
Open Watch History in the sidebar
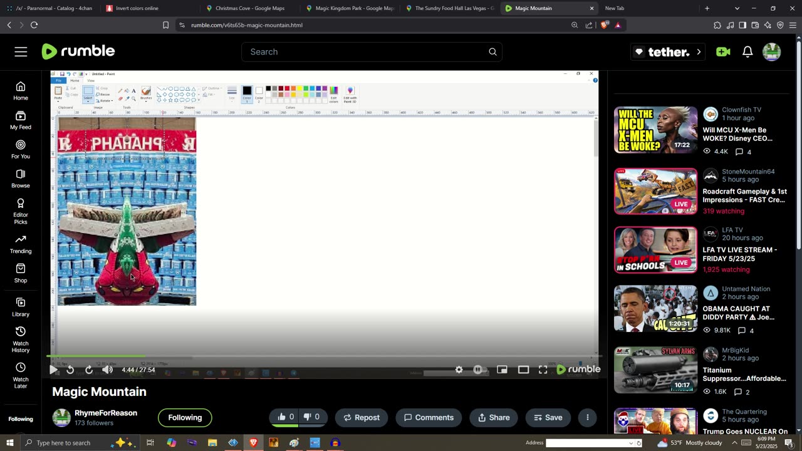[21, 340]
